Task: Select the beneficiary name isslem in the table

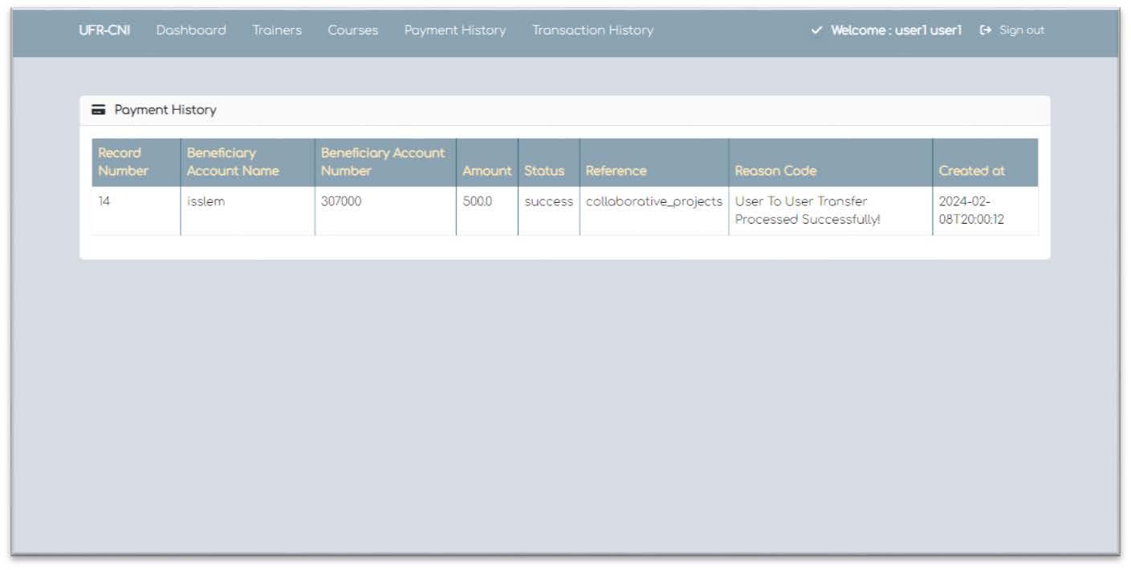Action: click(x=206, y=201)
